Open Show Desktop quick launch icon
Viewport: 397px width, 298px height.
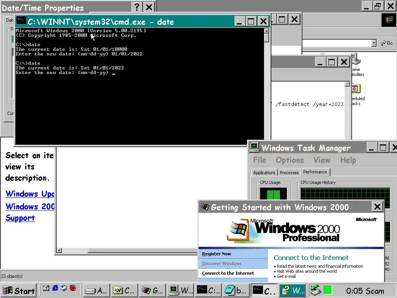(x=46, y=288)
